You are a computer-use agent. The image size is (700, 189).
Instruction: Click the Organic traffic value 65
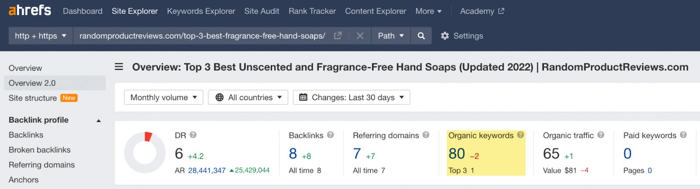click(551, 154)
